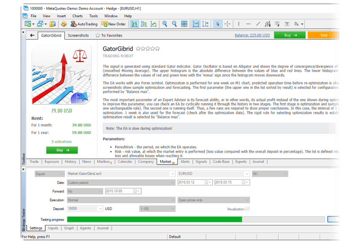Toggle the Visualization checkbox

247,209
